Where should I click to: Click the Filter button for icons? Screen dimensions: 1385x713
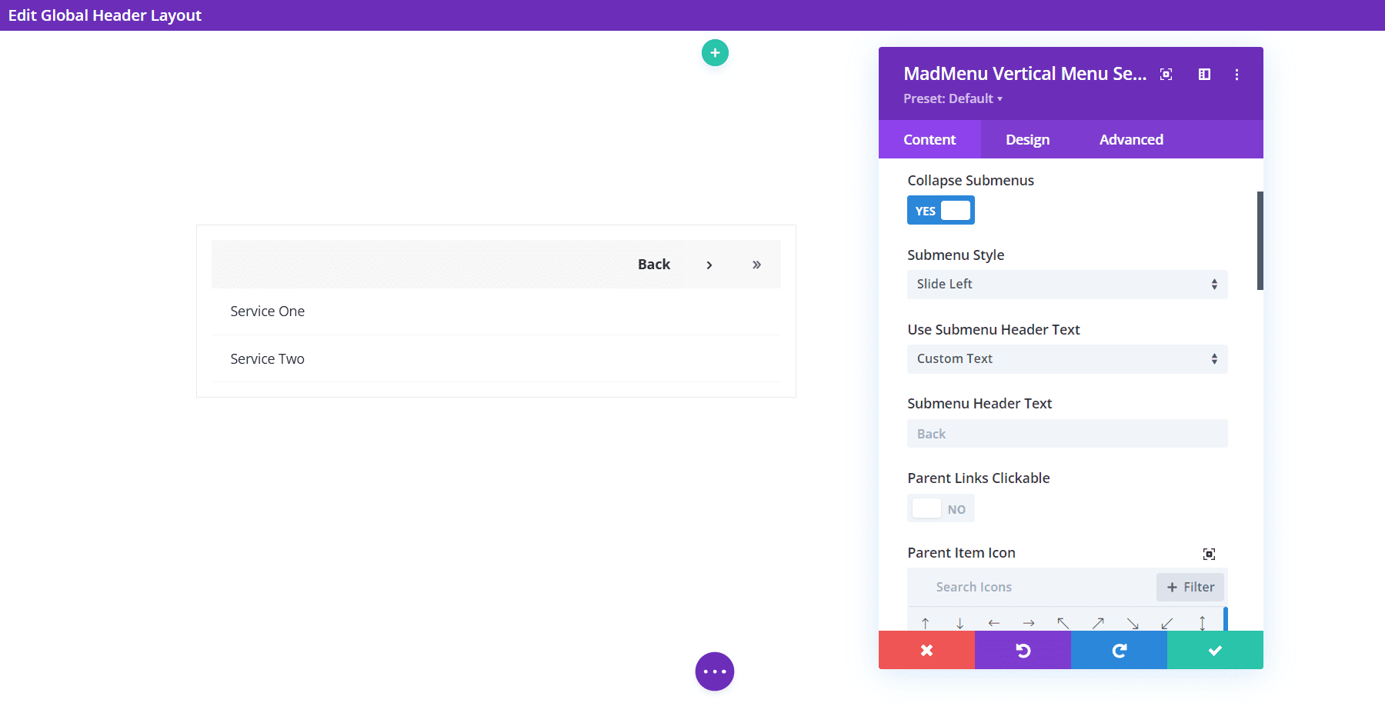(x=1190, y=587)
